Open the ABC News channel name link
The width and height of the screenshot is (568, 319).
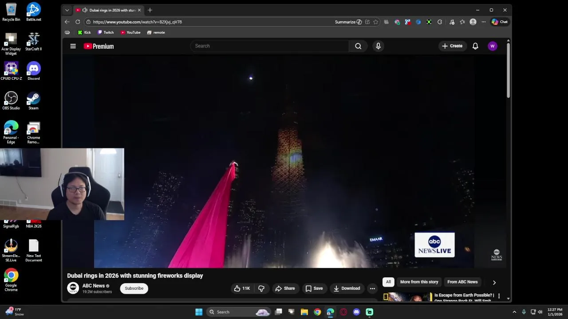94,286
